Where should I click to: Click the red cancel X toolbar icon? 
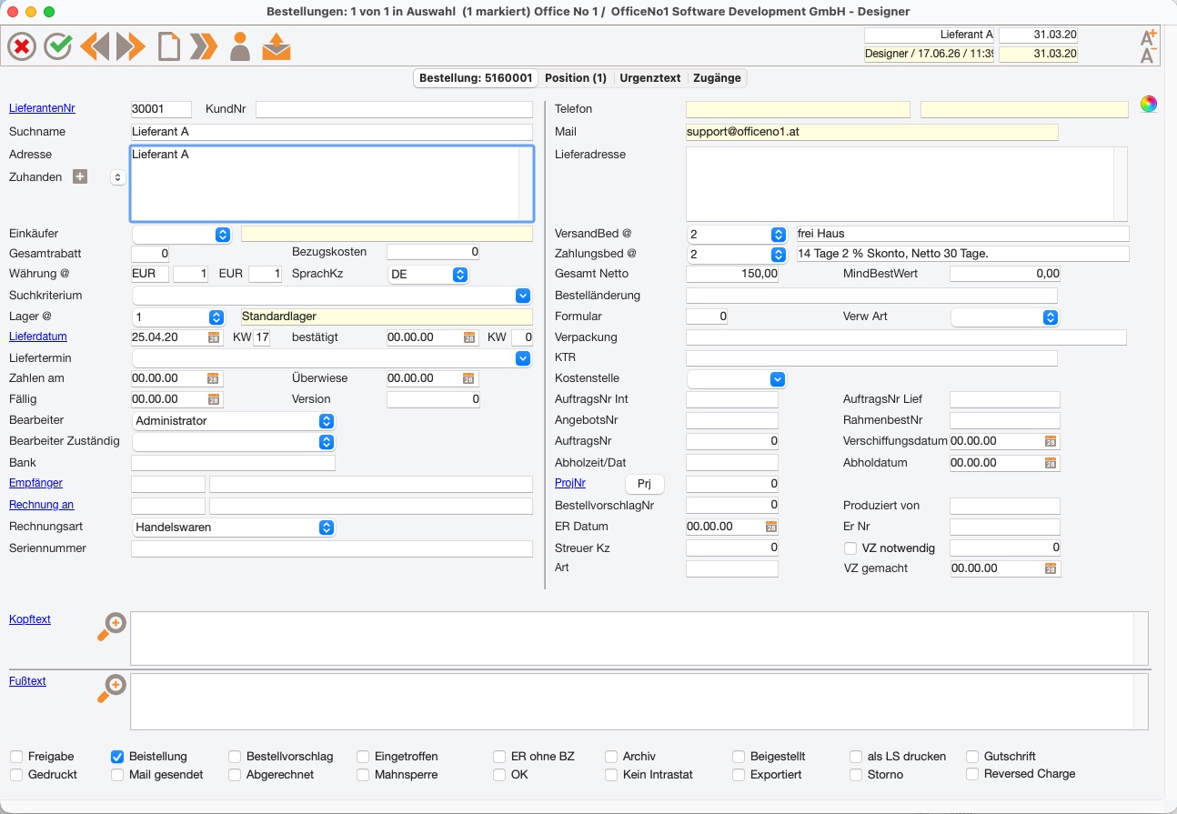[22, 45]
